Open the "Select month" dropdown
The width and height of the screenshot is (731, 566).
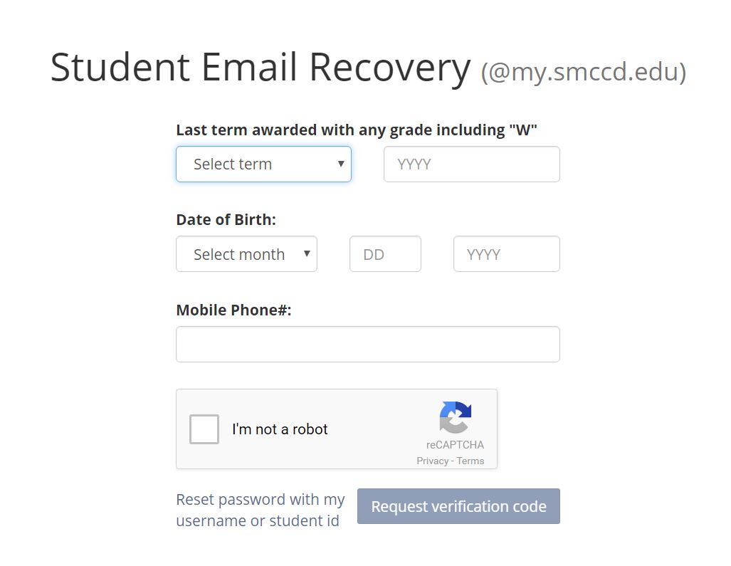click(x=242, y=253)
